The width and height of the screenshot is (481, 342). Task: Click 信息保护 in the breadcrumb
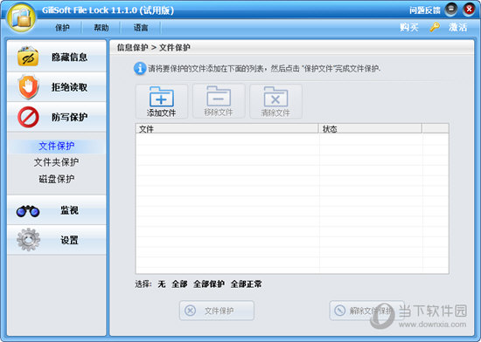pos(132,47)
